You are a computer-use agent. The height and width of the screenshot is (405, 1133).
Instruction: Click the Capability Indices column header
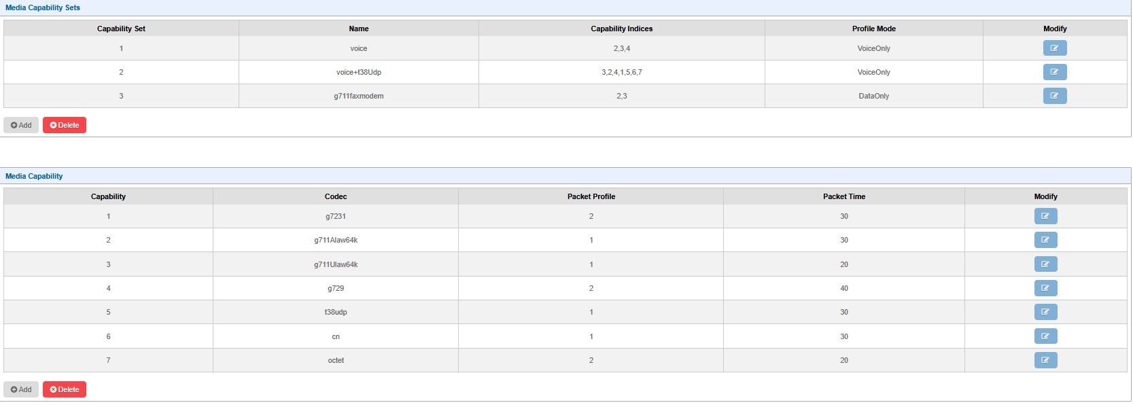[x=621, y=29]
